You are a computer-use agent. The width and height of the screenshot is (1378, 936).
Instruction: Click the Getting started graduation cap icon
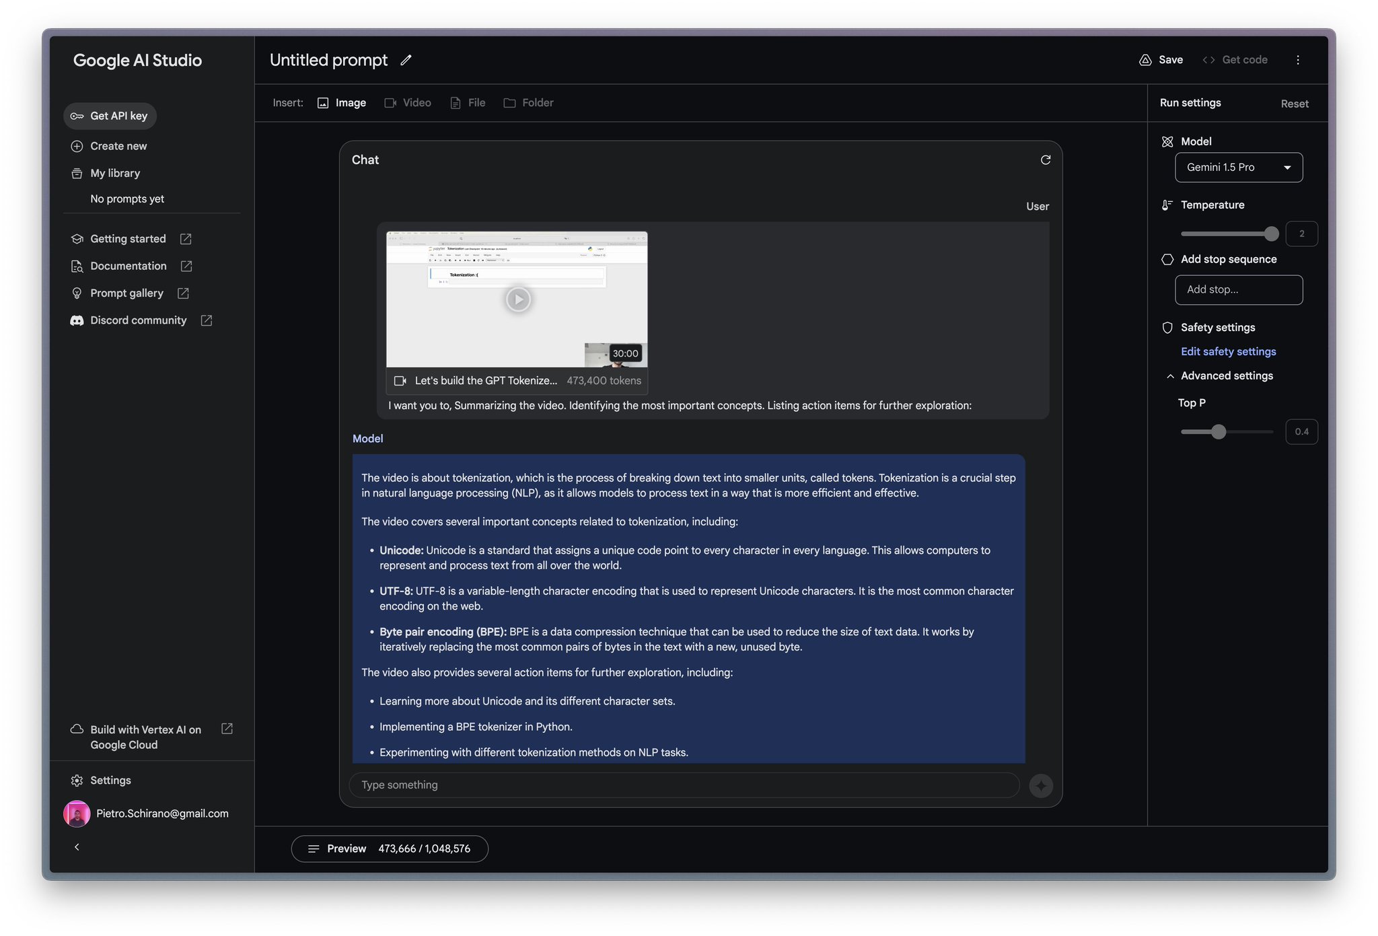click(x=77, y=239)
